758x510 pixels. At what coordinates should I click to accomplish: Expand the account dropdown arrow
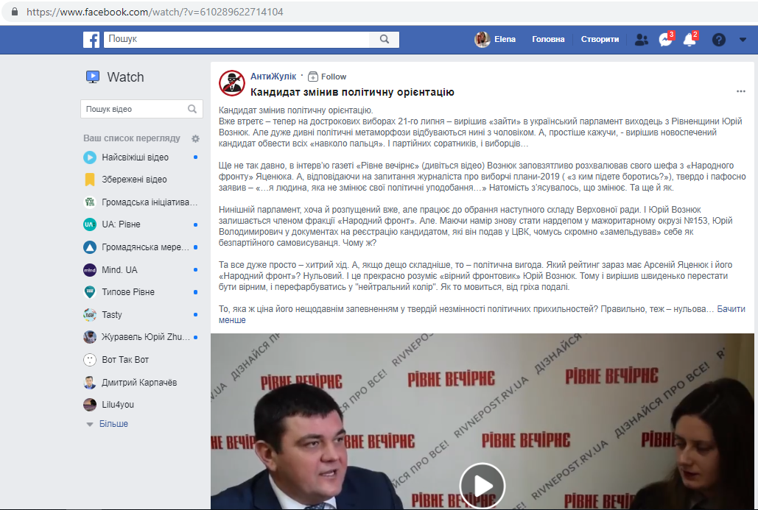743,40
